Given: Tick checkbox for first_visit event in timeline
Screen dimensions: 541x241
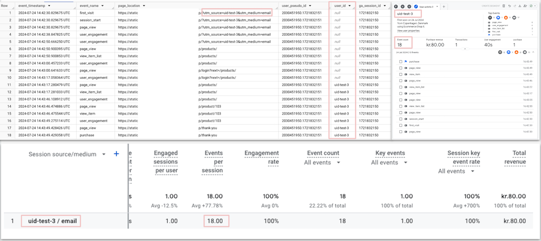Looking at the screenshot, I should tap(400, 125).
